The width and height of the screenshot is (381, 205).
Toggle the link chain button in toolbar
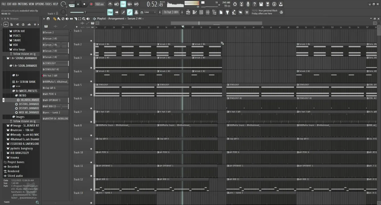tap(130, 12)
